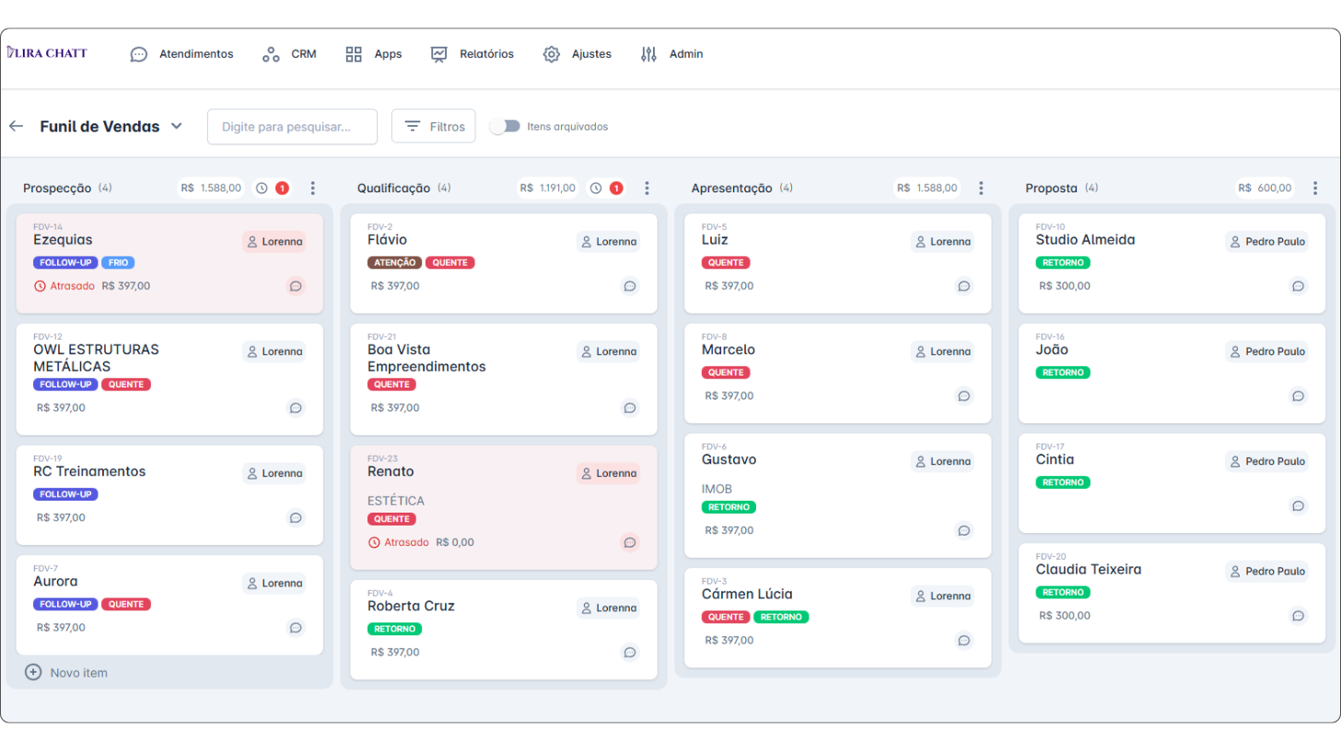Click the back arrow beside Funil de Vendas
The image size is (1341, 751).
16,126
